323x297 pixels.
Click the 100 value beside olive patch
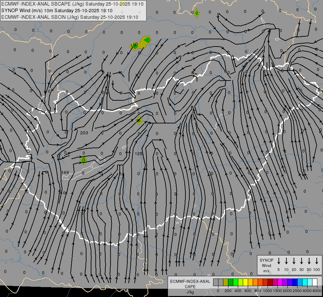click(x=134, y=44)
